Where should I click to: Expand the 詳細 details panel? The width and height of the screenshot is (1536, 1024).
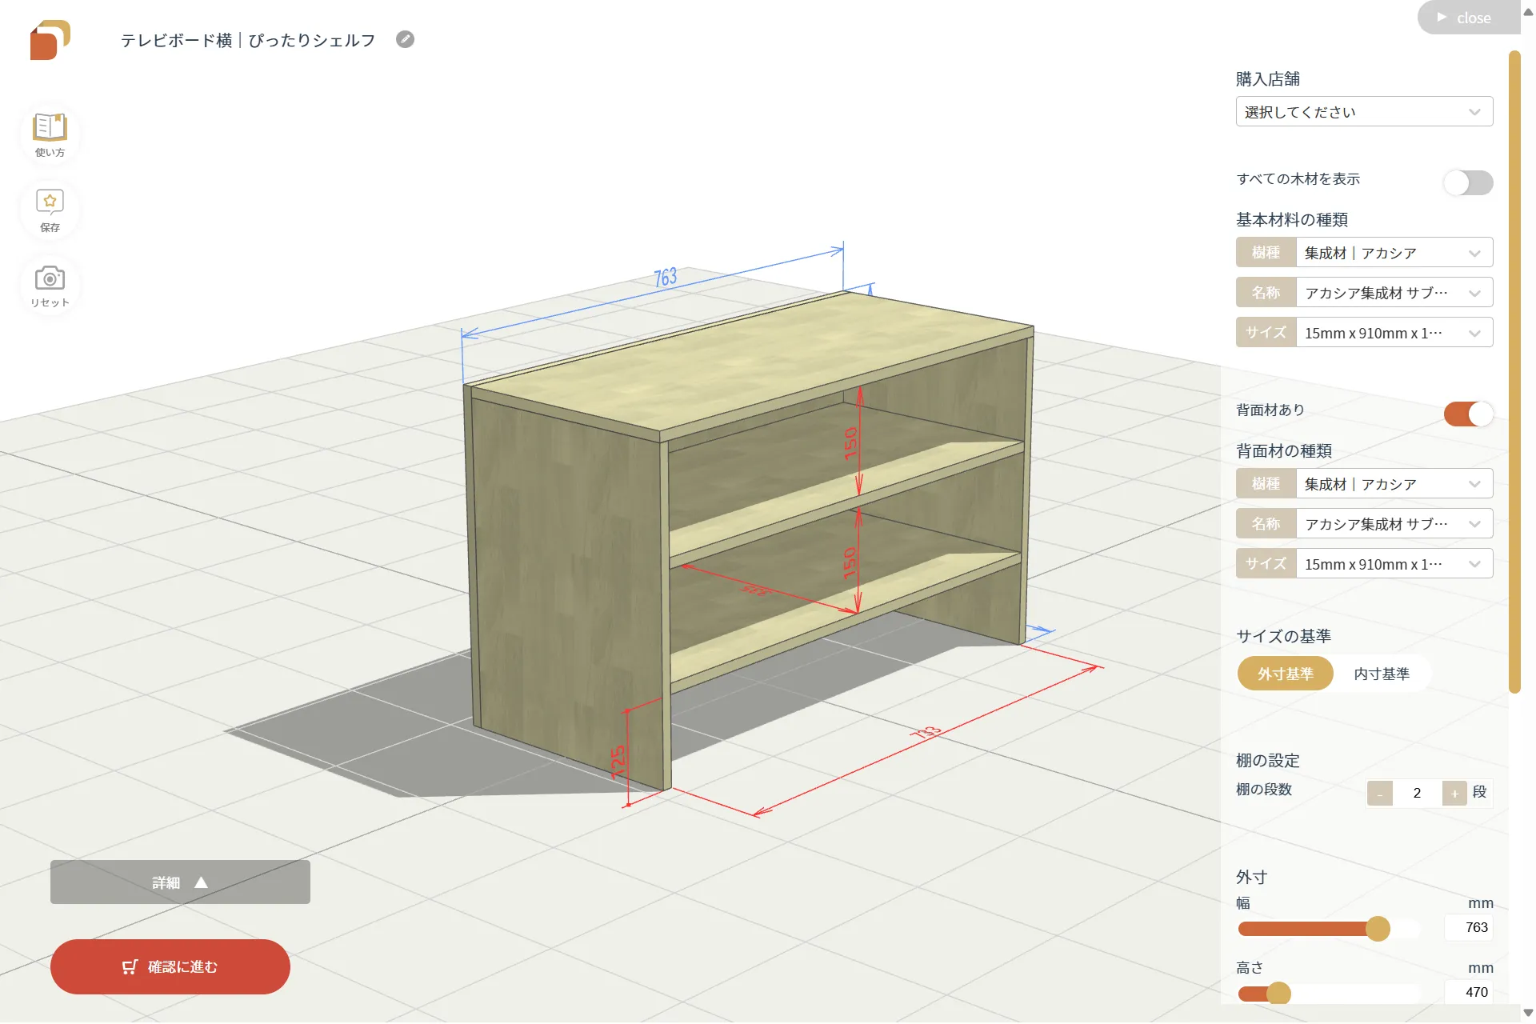pos(180,882)
